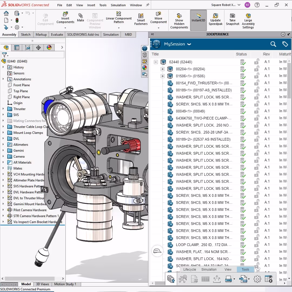Toggle lock for 6436K750_TWO-PIECE CLAMP row
Image resolution: width=292 pixels, height=292 pixels.
257,118
